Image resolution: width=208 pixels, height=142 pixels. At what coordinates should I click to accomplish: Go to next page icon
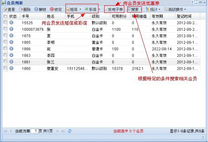pyautogui.click(x=57, y=131)
